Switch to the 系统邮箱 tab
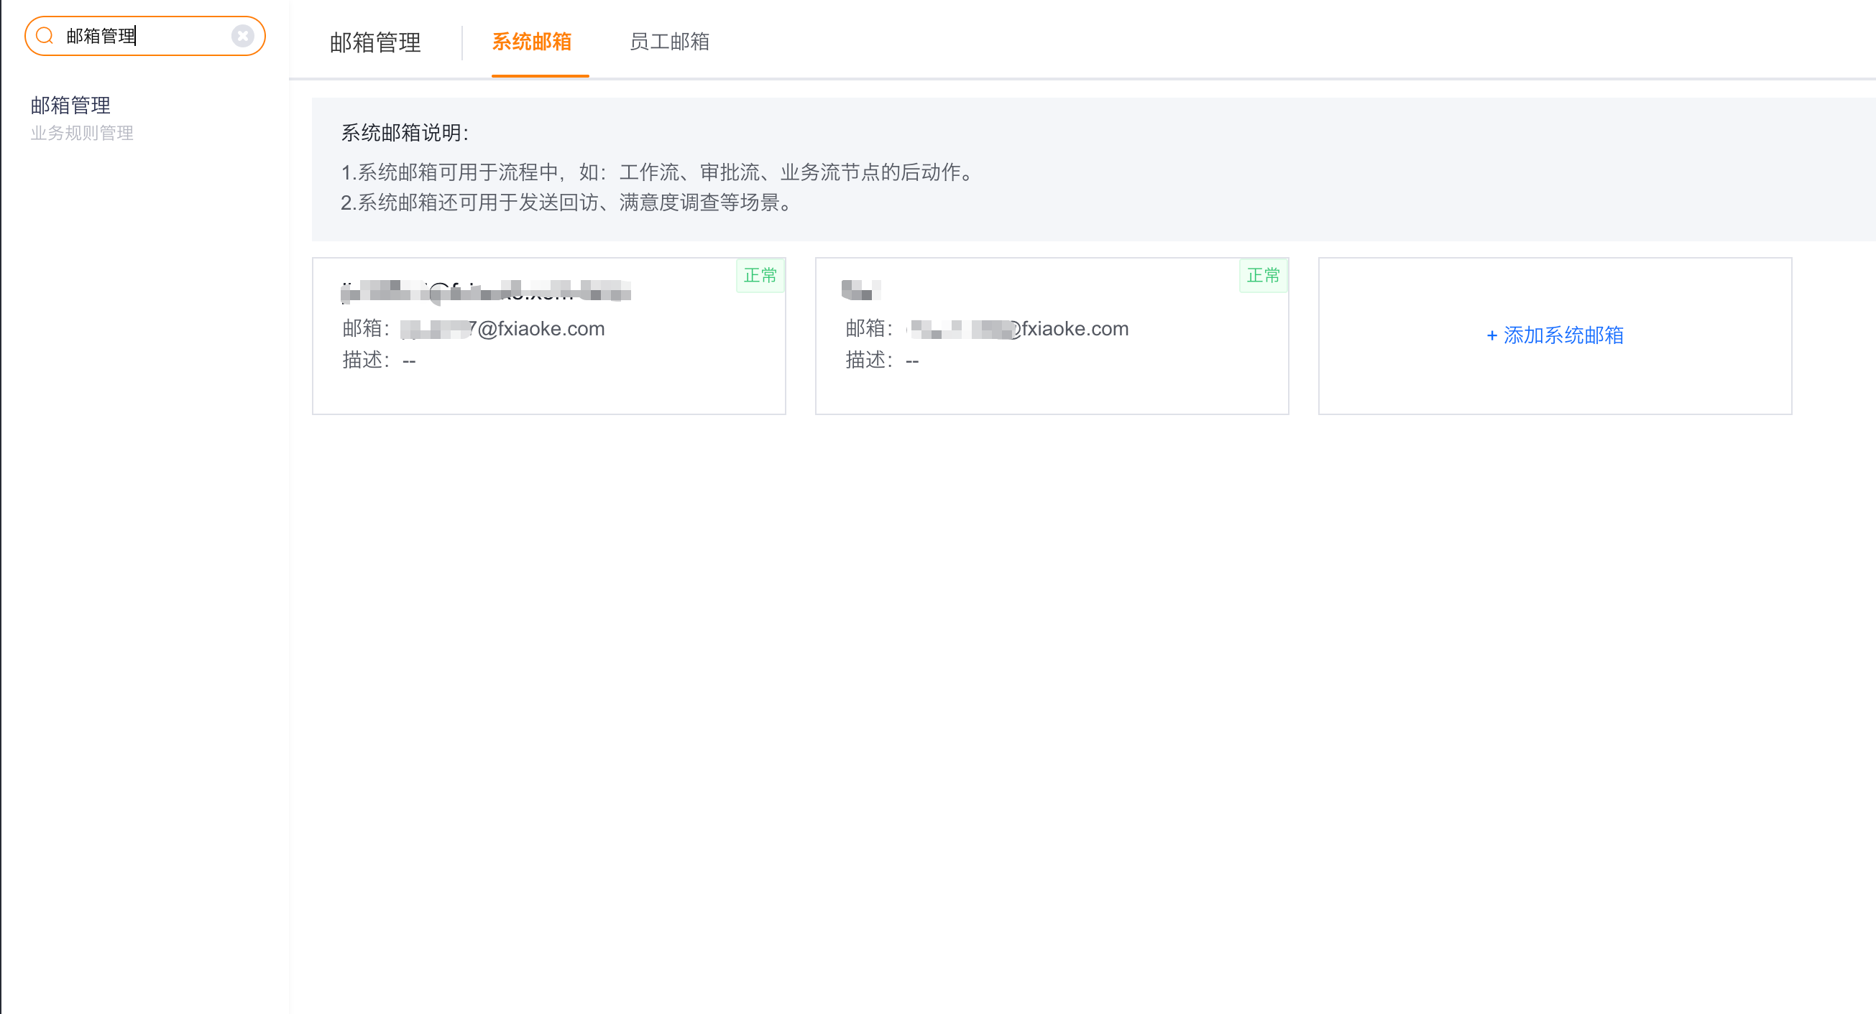 pyautogui.click(x=532, y=42)
